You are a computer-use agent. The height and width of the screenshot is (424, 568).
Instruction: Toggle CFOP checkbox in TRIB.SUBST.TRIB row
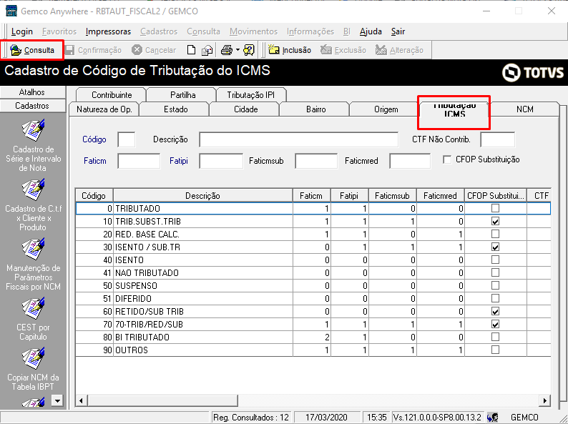(495, 221)
